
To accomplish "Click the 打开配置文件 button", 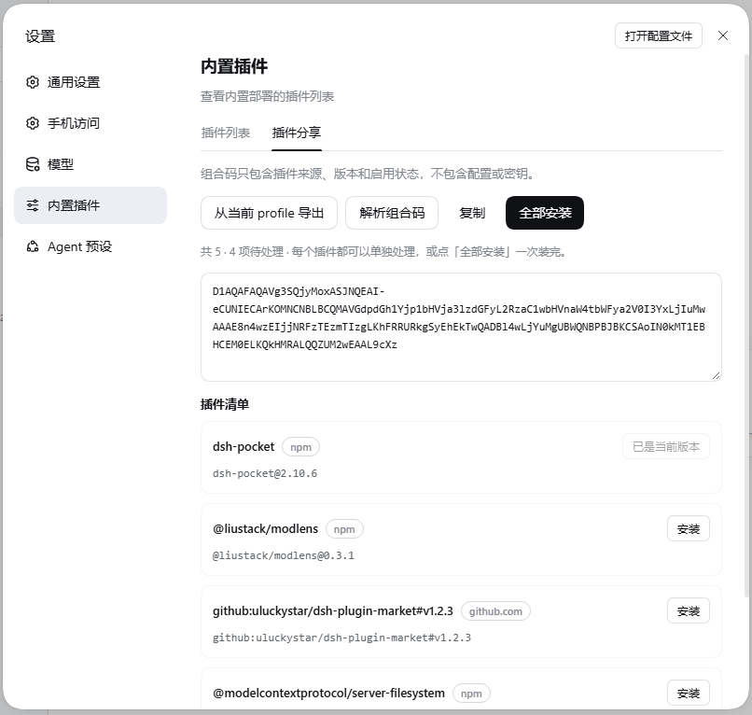I will 659,35.
